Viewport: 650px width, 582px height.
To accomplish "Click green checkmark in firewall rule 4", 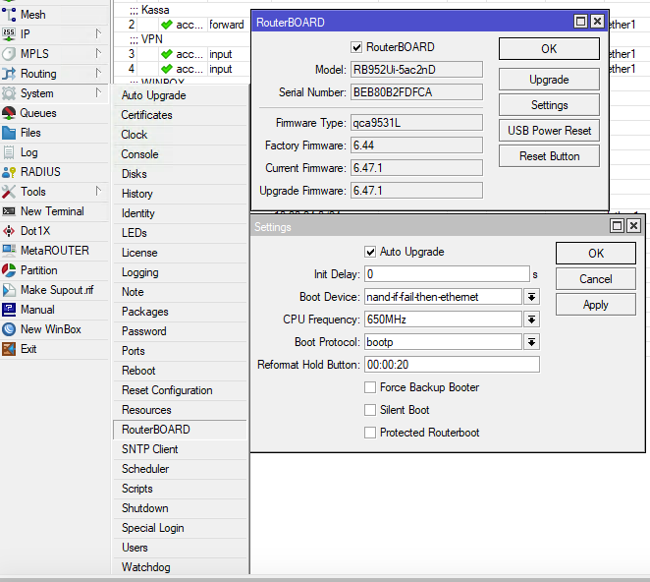I will (x=167, y=69).
